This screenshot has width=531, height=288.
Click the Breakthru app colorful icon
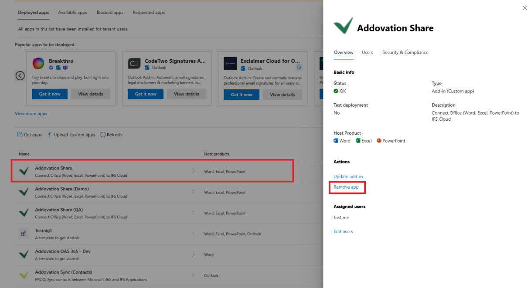[38, 64]
